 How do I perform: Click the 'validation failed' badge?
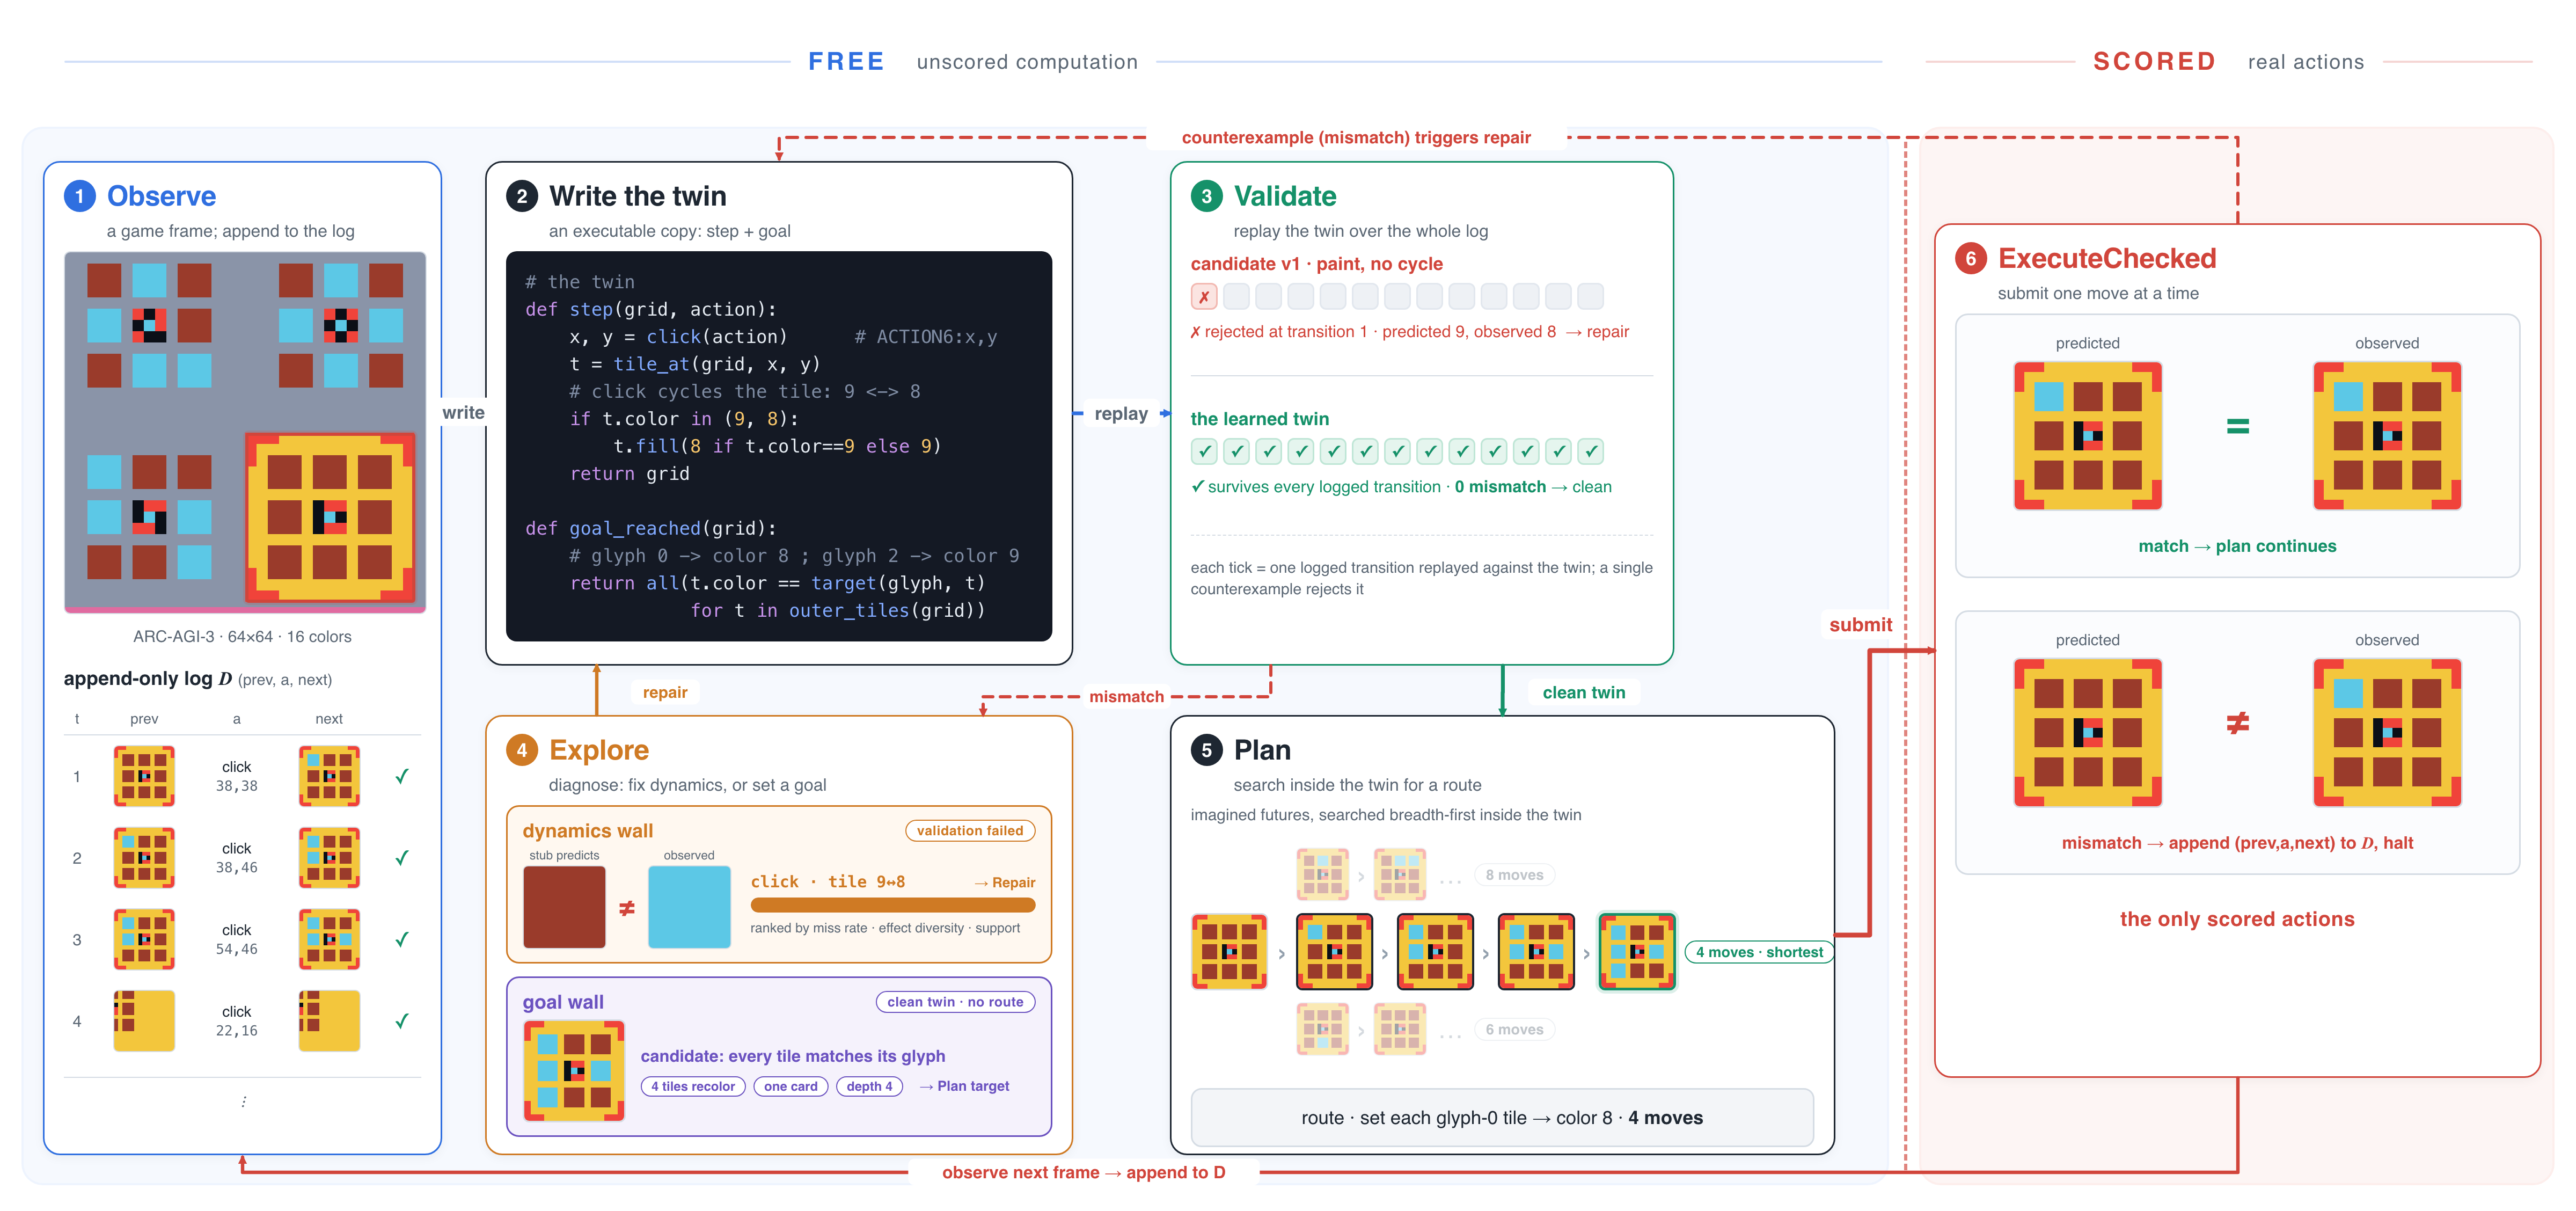coord(970,831)
